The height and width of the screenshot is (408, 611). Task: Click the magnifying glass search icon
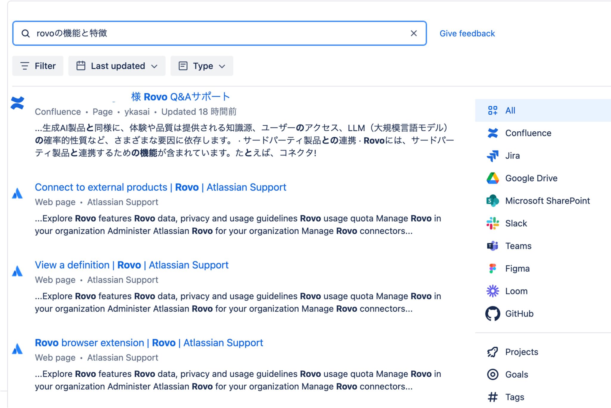pos(26,33)
